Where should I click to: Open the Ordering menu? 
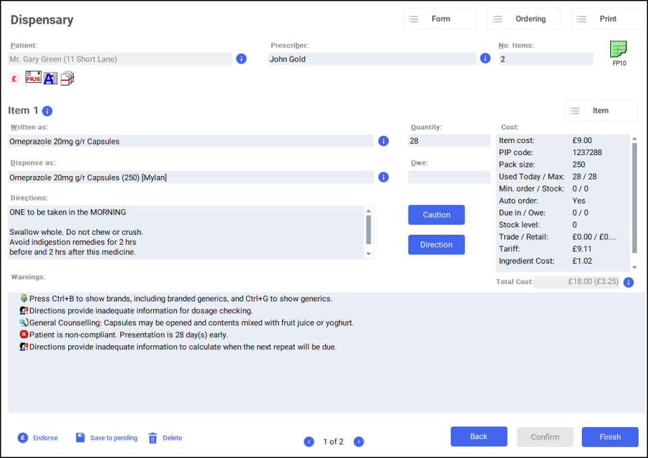[x=524, y=19]
